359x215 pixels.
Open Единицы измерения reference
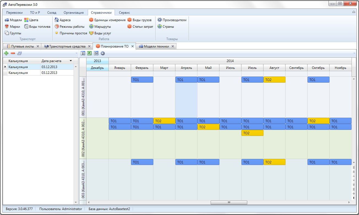coord(107,20)
